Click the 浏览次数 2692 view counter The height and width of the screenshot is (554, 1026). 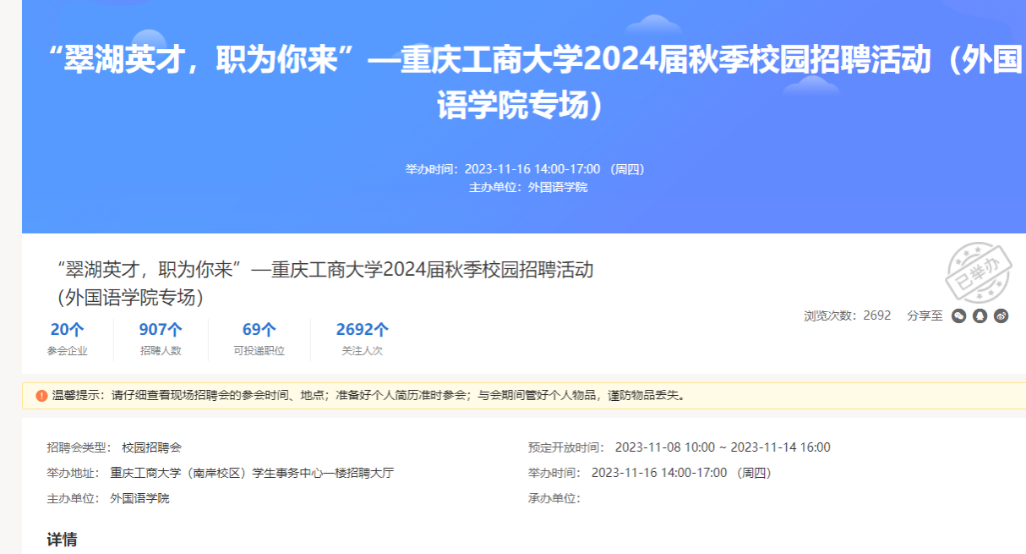tap(847, 315)
